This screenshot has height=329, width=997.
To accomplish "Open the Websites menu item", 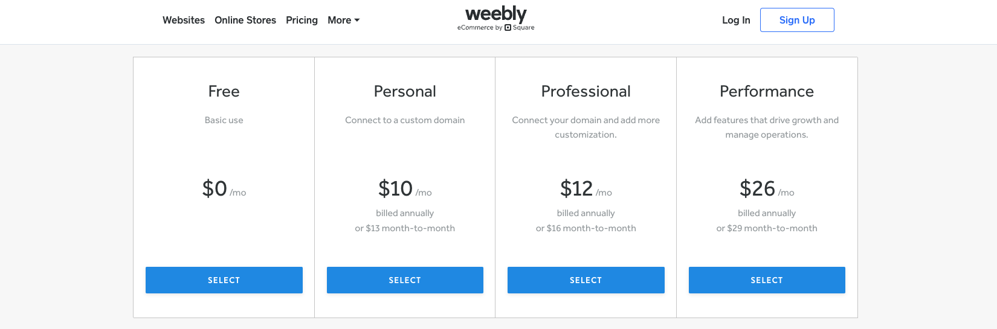I will (x=184, y=21).
